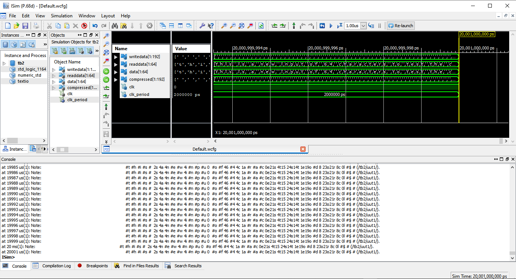Click the yellow cursor time marker label
Viewport: 516px width, 279px height.
pyautogui.click(x=477, y=34)
